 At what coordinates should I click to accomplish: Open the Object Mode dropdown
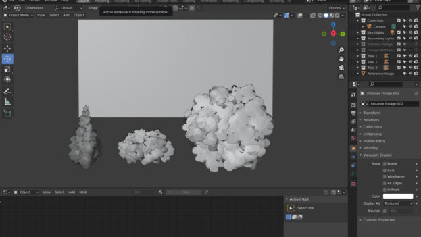click(x=18, y=15)
